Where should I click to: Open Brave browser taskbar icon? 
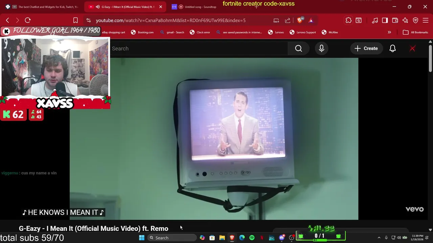(x=232, y=238)
